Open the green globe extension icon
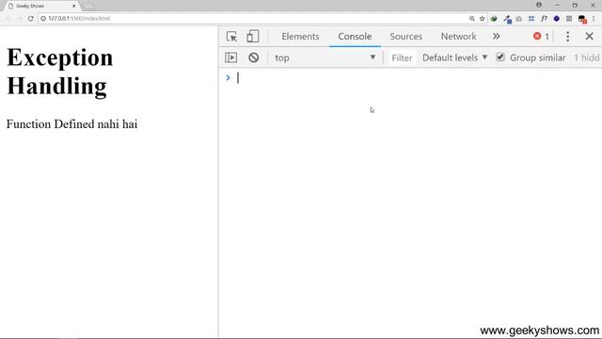The height and width of the screenshot is (339, 602). pyautogui.click(x=494, y=19)
